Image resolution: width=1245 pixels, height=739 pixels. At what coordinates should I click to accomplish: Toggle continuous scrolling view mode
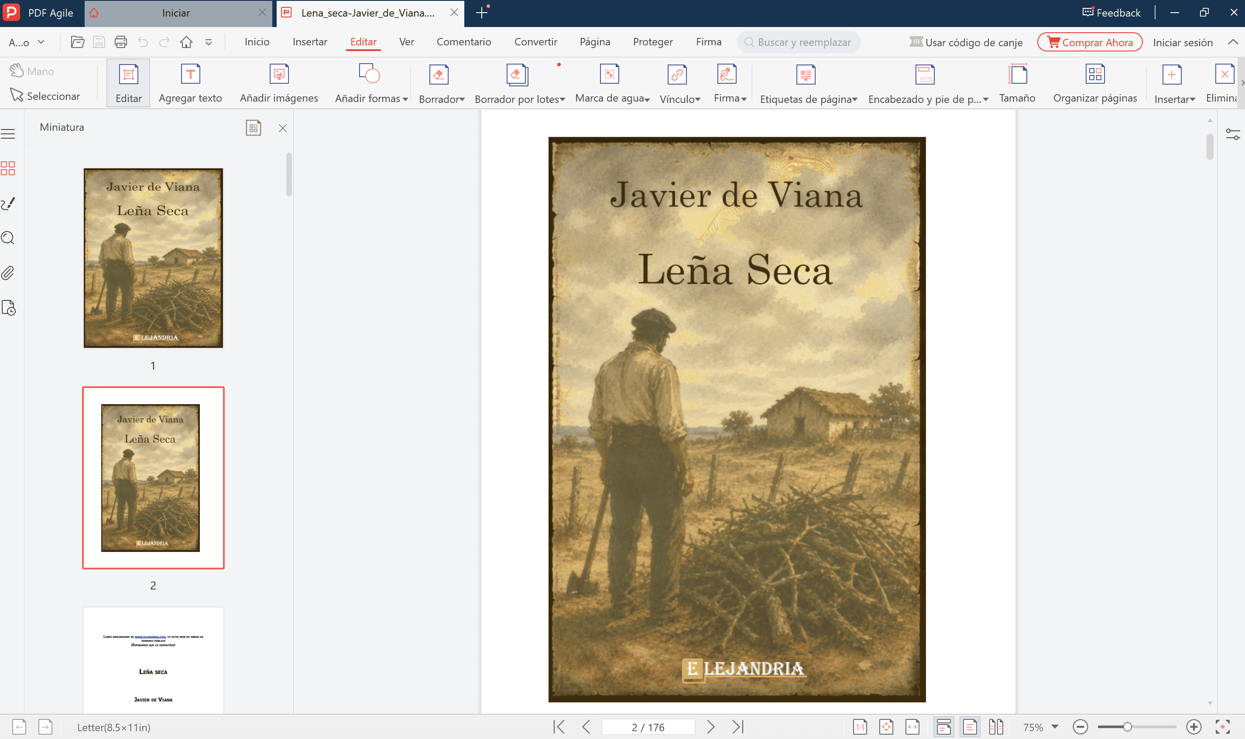pyautogui.click(x=943, y=727)
